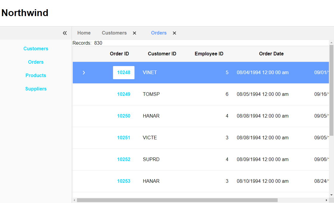Sort by the Order Date column header
The width and height of the screenshot is (334, 203).
(271, 54)
